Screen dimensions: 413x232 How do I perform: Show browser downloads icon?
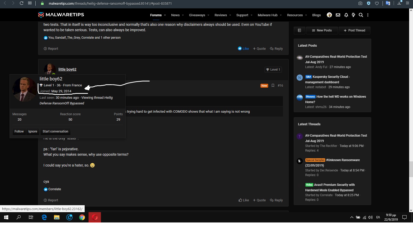399,3
